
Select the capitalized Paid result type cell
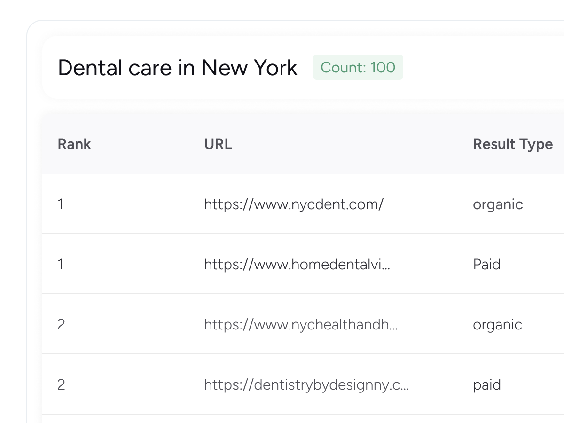point(486,264)
